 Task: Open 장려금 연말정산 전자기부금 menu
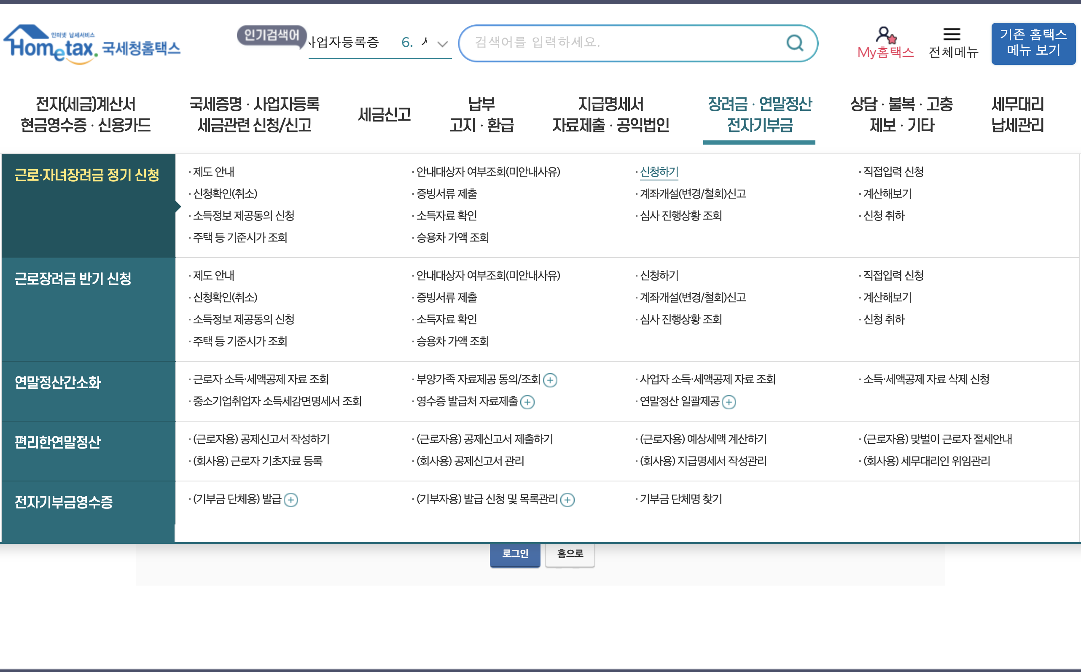click(760, 115)
